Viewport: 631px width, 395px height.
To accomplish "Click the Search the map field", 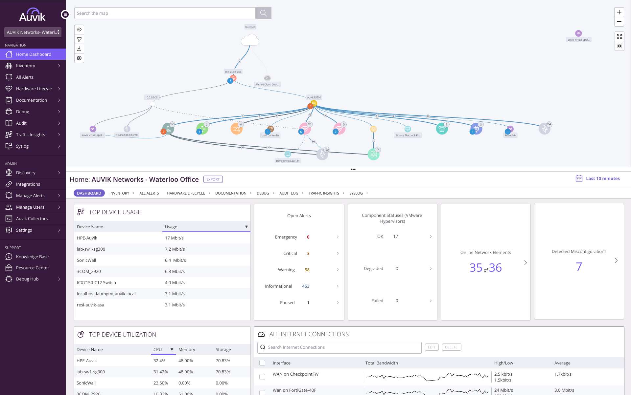I will [165, 13].
